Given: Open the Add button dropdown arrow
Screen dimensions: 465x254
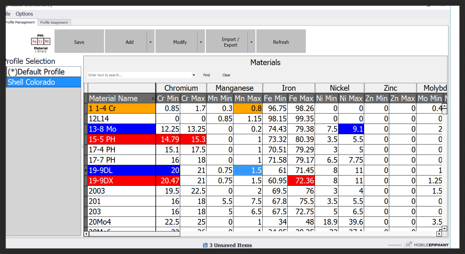Looking at the screenshot, I should [x=151, y=42].
